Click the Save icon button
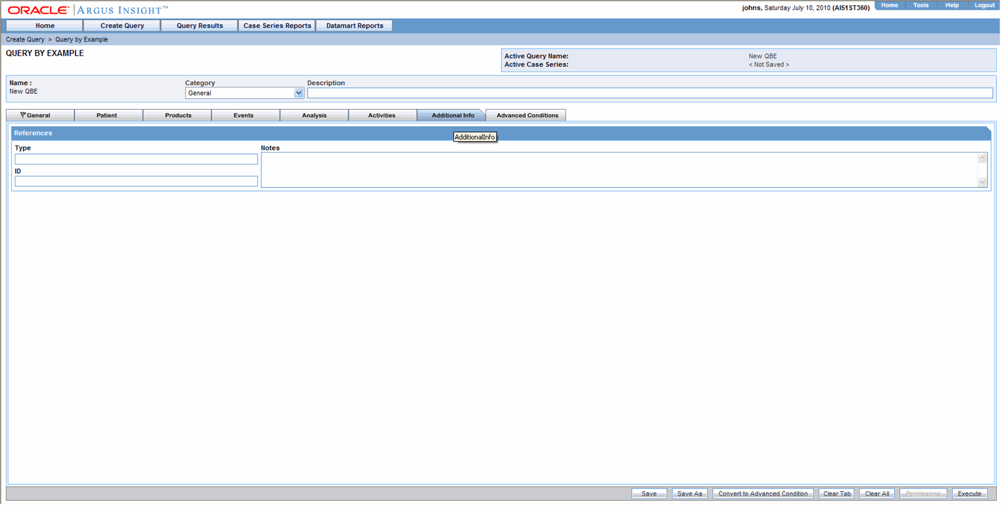1001x505 pixels. pyautogui.click(x=649, y=493)
